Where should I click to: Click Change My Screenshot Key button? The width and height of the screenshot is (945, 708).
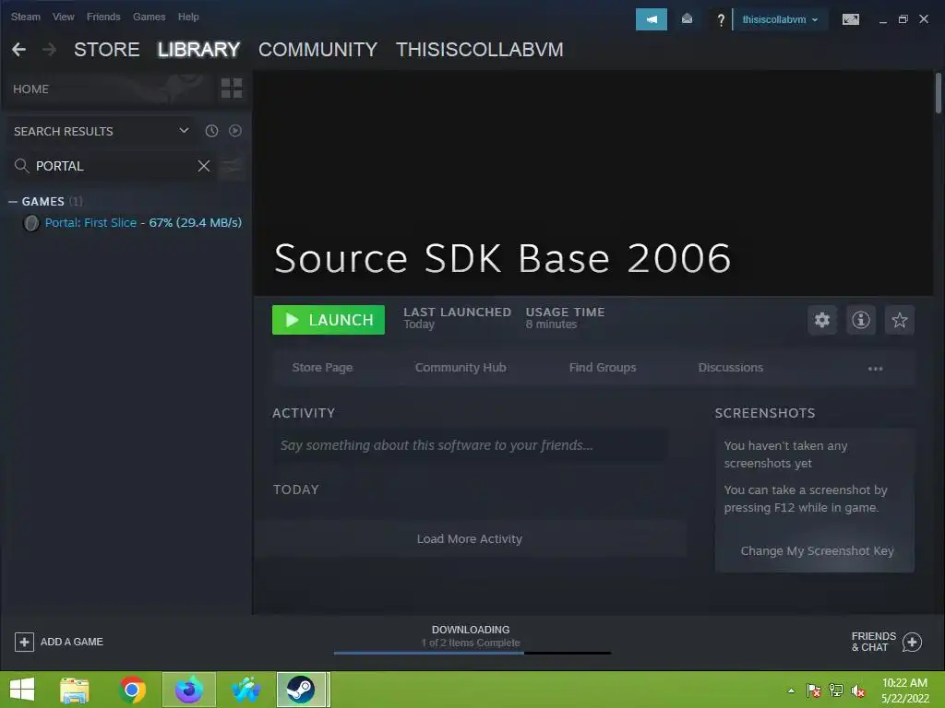(x=817, y=551)
